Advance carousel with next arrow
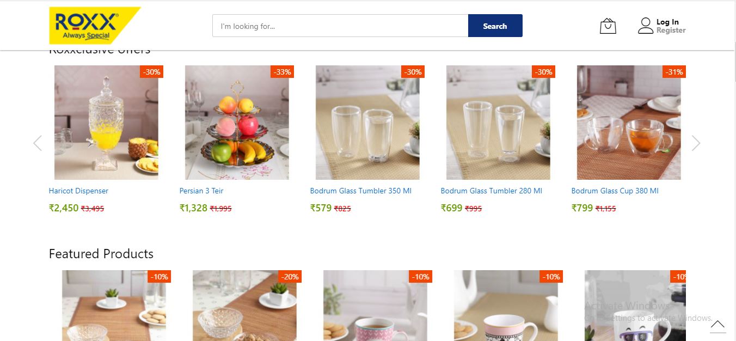Image resolution: width=736 pixels, height=341 pixels. click(x=696, y=143)
